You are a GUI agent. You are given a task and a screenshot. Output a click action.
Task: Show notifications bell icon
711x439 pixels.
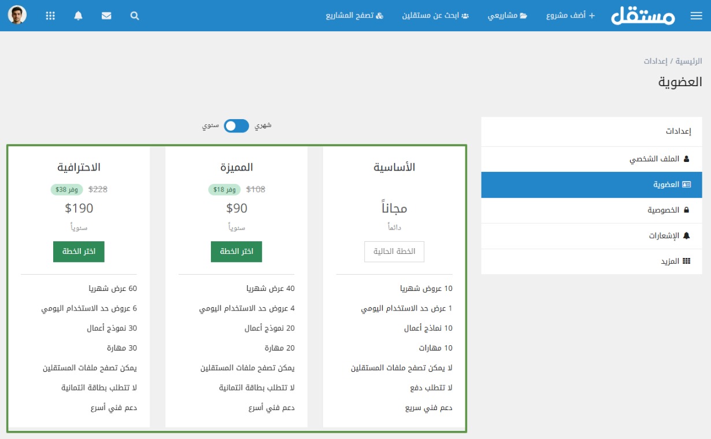tap(79, 16)
